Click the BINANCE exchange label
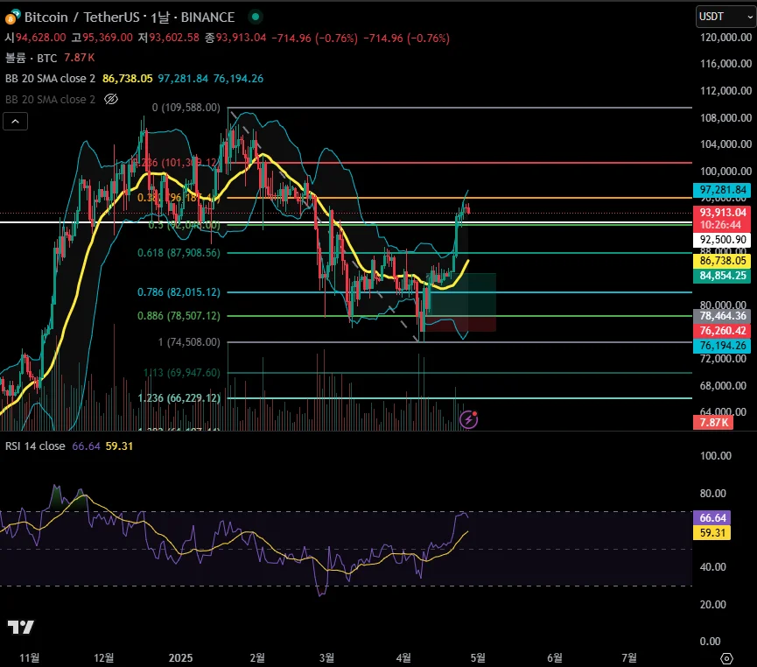This screenshot has width=757, height=667. 207,18
